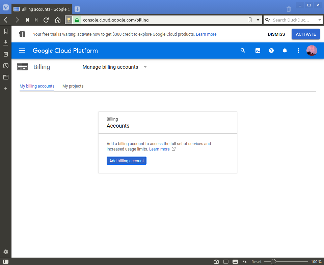324x265 pixels.
Task: Toggle tab tiling in status bar
Action: pyautogui.click(x=226, y=262)
